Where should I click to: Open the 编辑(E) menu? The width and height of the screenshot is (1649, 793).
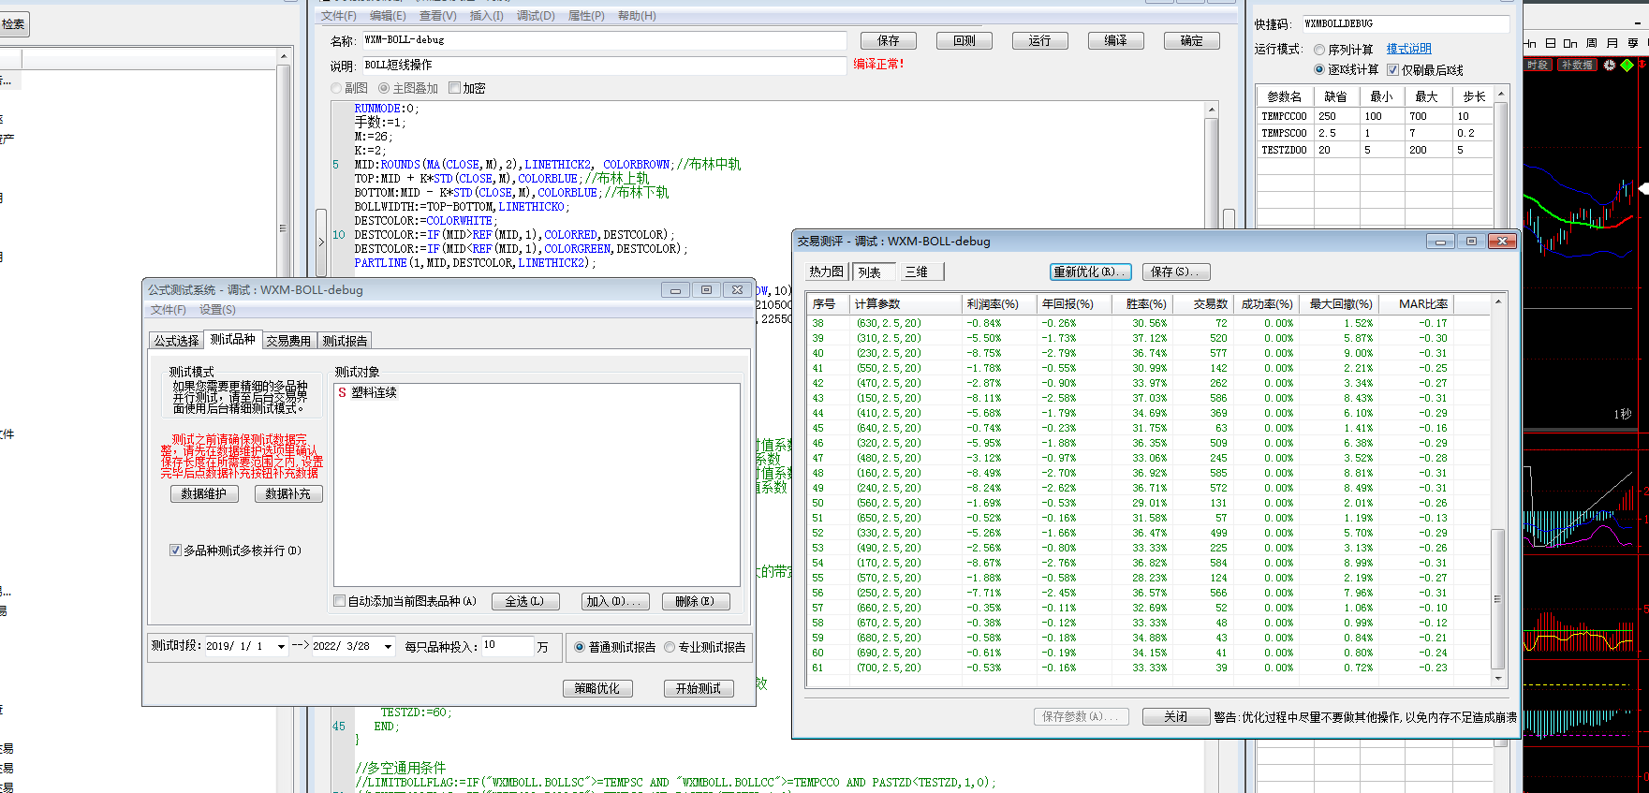388,16
